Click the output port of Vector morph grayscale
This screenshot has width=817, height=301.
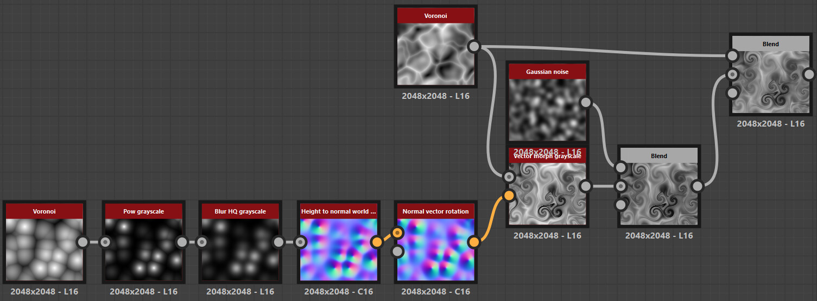[x=586, y=186]
